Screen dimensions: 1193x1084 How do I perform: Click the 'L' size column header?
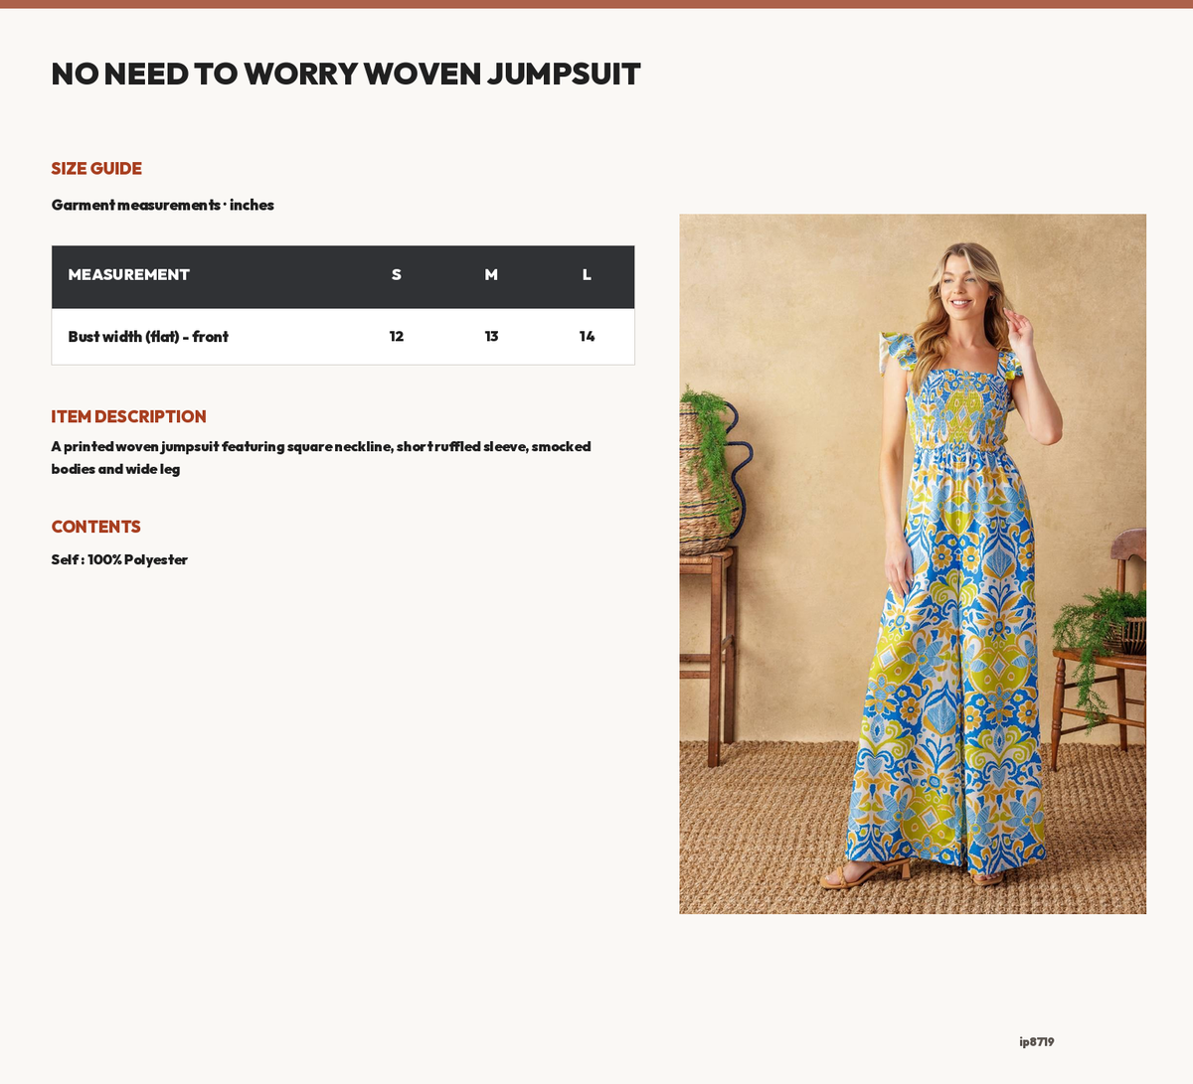tap(587, 275)
